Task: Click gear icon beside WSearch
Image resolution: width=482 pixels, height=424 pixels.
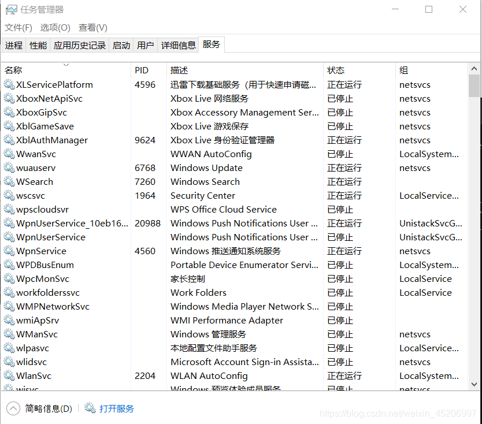Action: pyautogui.click(x=9, y=181)
